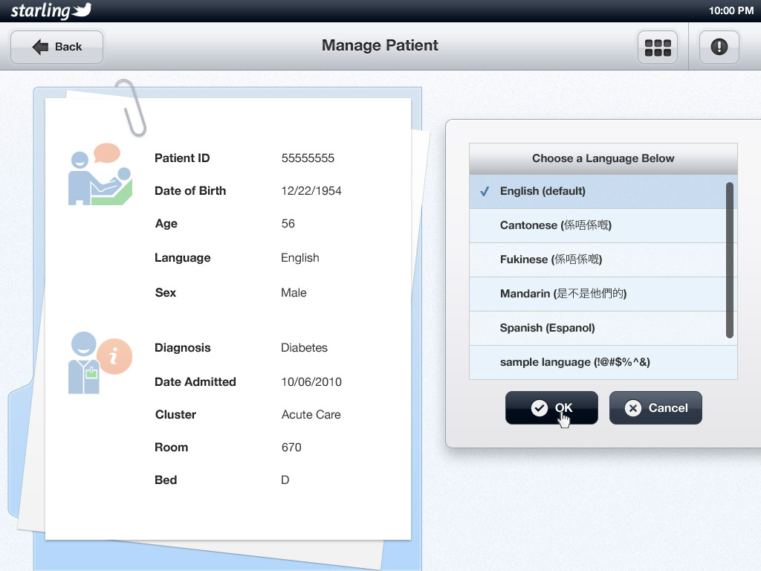This screenshot has width=761, height=571.
Task: Choose Spanish (Espanol) language
Action: click(547, 328)
